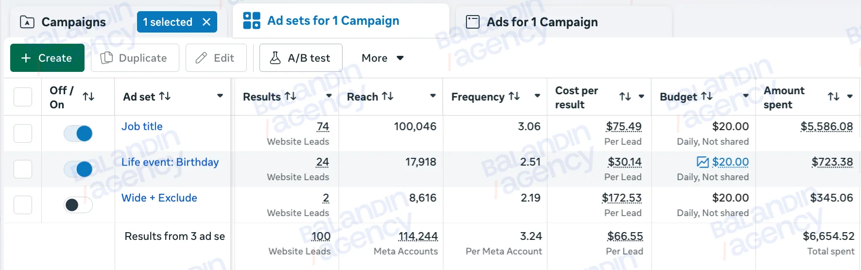861x270 pixels.
Task: Click the Create button
Action: point(47,58)
